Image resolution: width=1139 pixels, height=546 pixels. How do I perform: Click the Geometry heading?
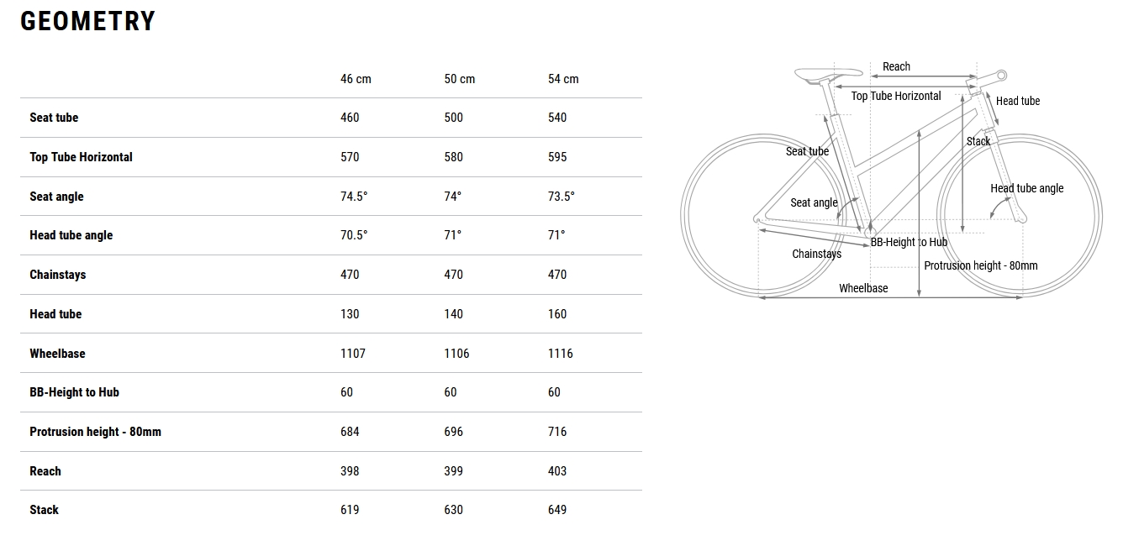pos(88,22)
